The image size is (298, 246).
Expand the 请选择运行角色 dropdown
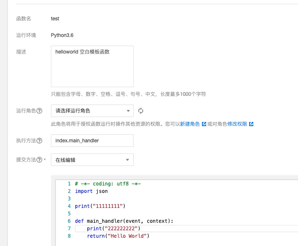tap(92, 111)
